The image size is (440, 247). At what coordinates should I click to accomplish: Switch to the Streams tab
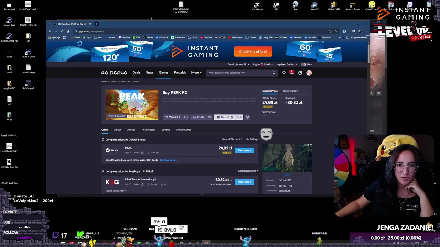166,130
